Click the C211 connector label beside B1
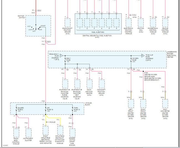Image resolution: width=180 pixels, height=148 pixels. [x=39, y=10]
